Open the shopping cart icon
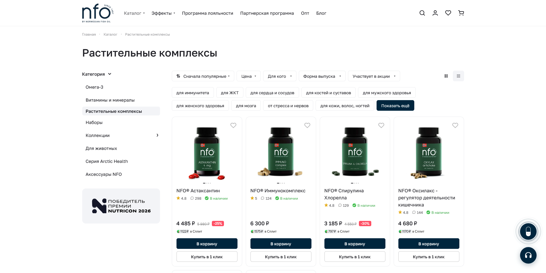 pos(461,13)
